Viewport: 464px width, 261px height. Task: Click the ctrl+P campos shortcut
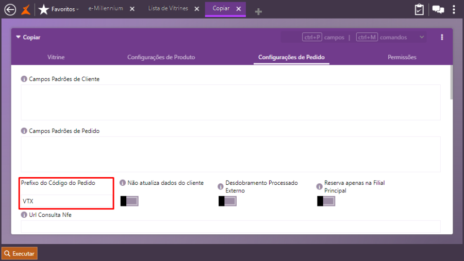[323, 37]
